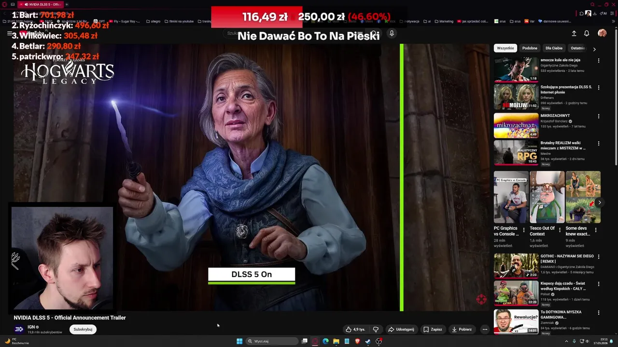Open Brave browser from taskbar
The image size is (618, 347).
pyautogui.click(x=357, y=341)
